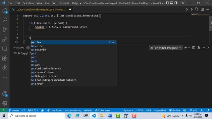Close the terminal panel

(x=208, y=48)
